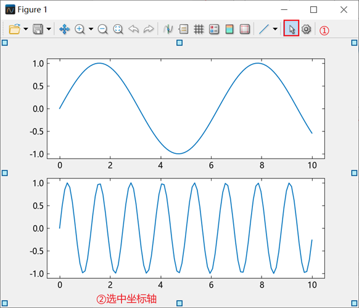Viewport: 359px width, 308px height.
Task: Click lower plot y-axis label -0.5
Action: click(37, 251)
